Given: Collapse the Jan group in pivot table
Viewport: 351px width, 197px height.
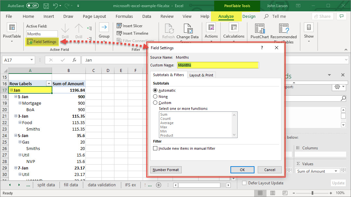Looking at the screenshot, I should (x=11, y=90).
